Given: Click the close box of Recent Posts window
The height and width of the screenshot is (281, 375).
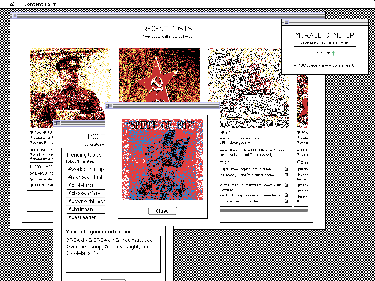Looking at the screenshot, I should [15, 15].
